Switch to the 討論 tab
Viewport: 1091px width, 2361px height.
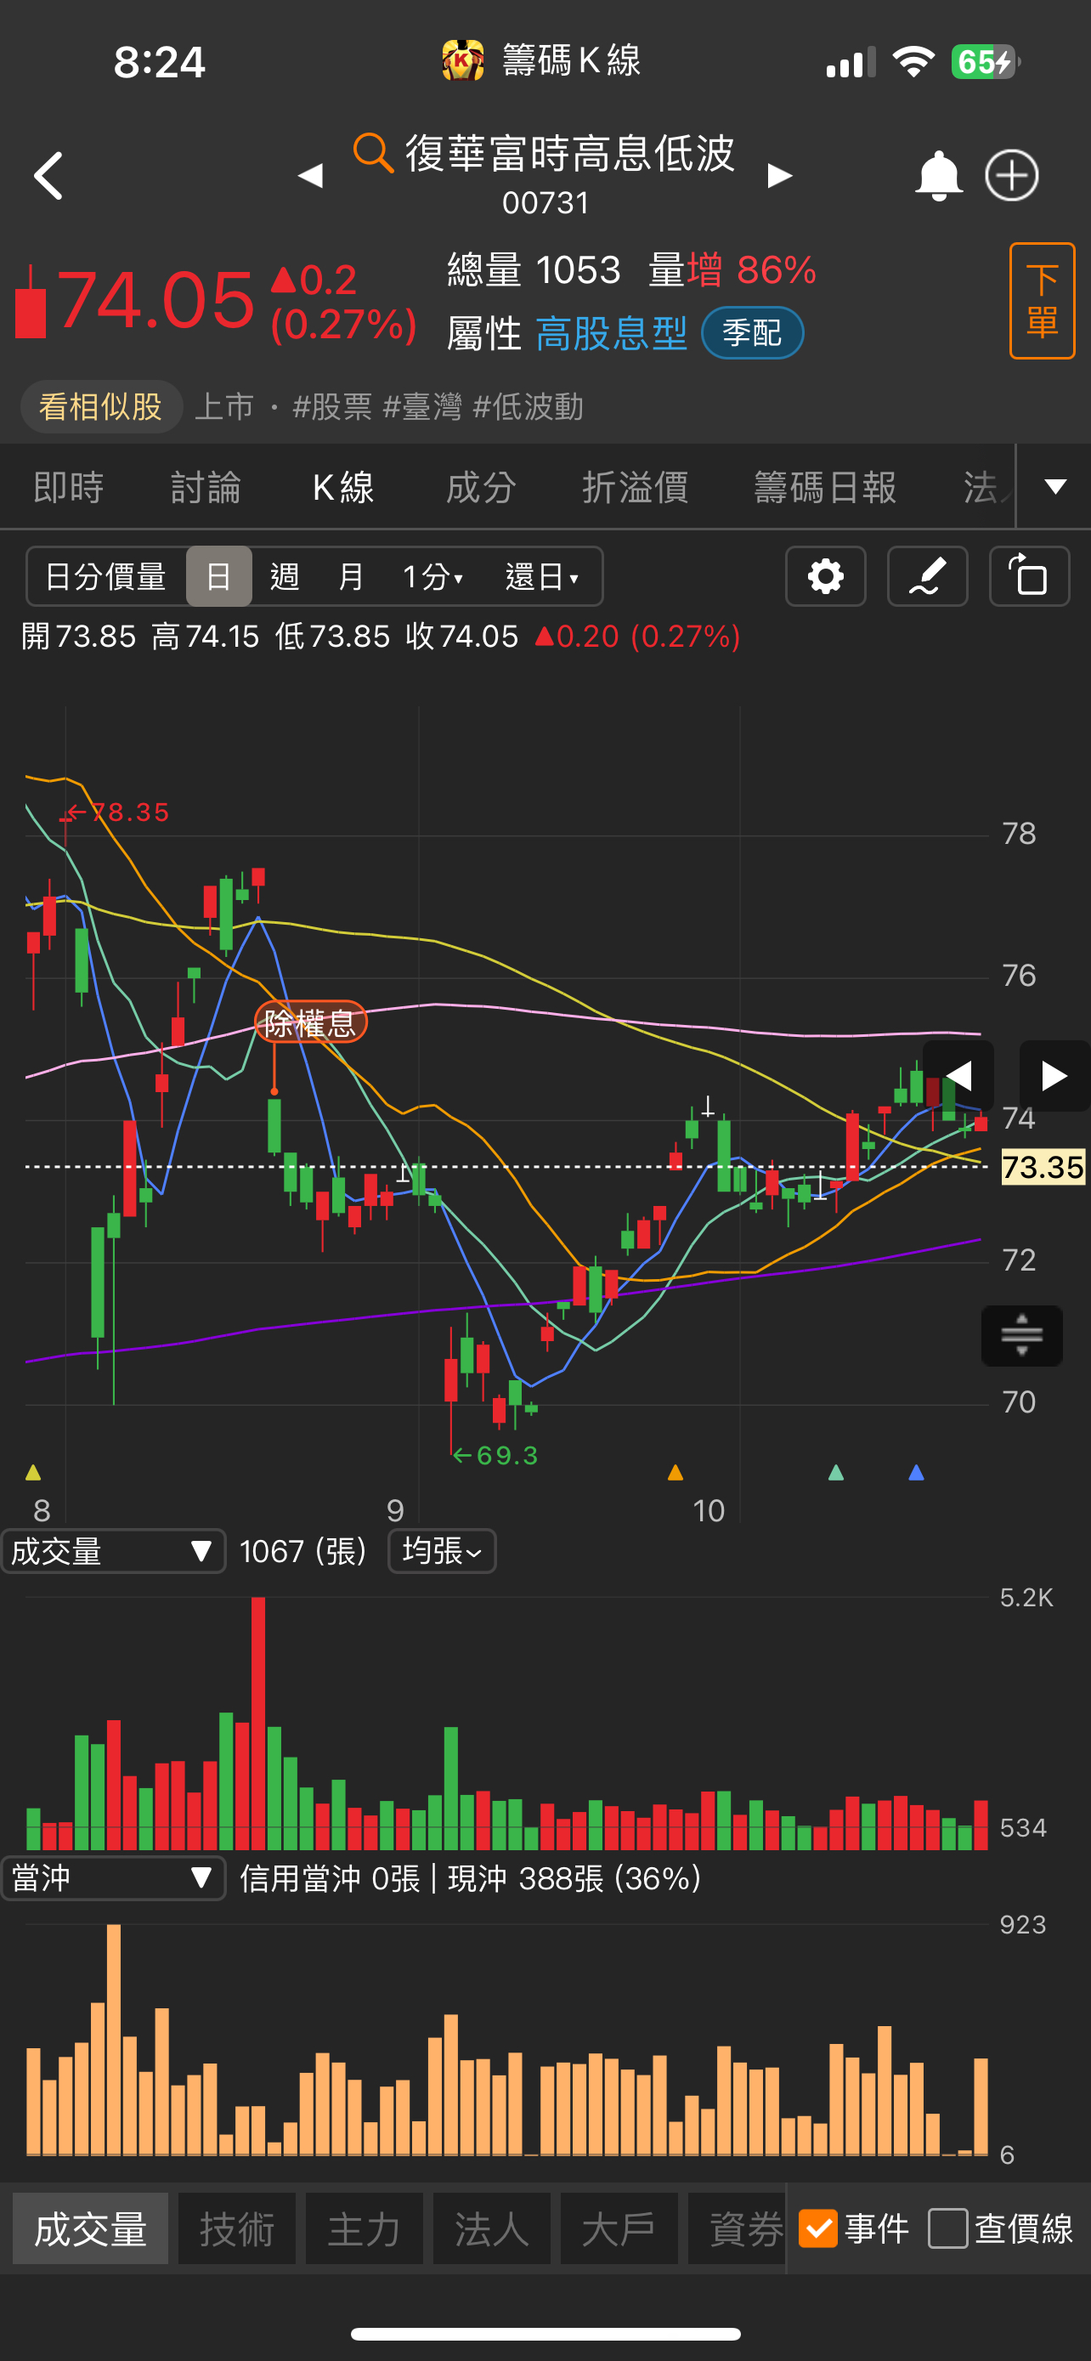[x=206, y=487]
